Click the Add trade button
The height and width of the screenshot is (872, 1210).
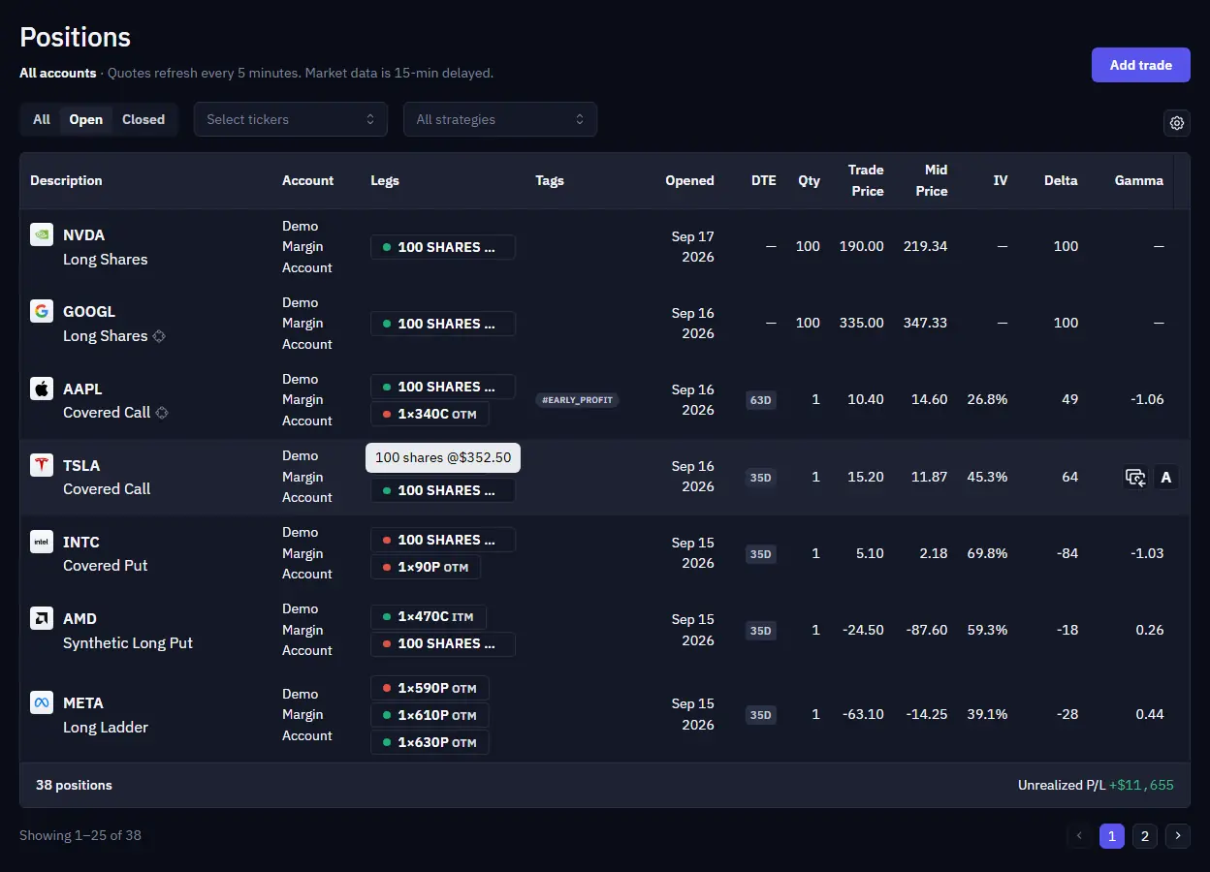1141,65
